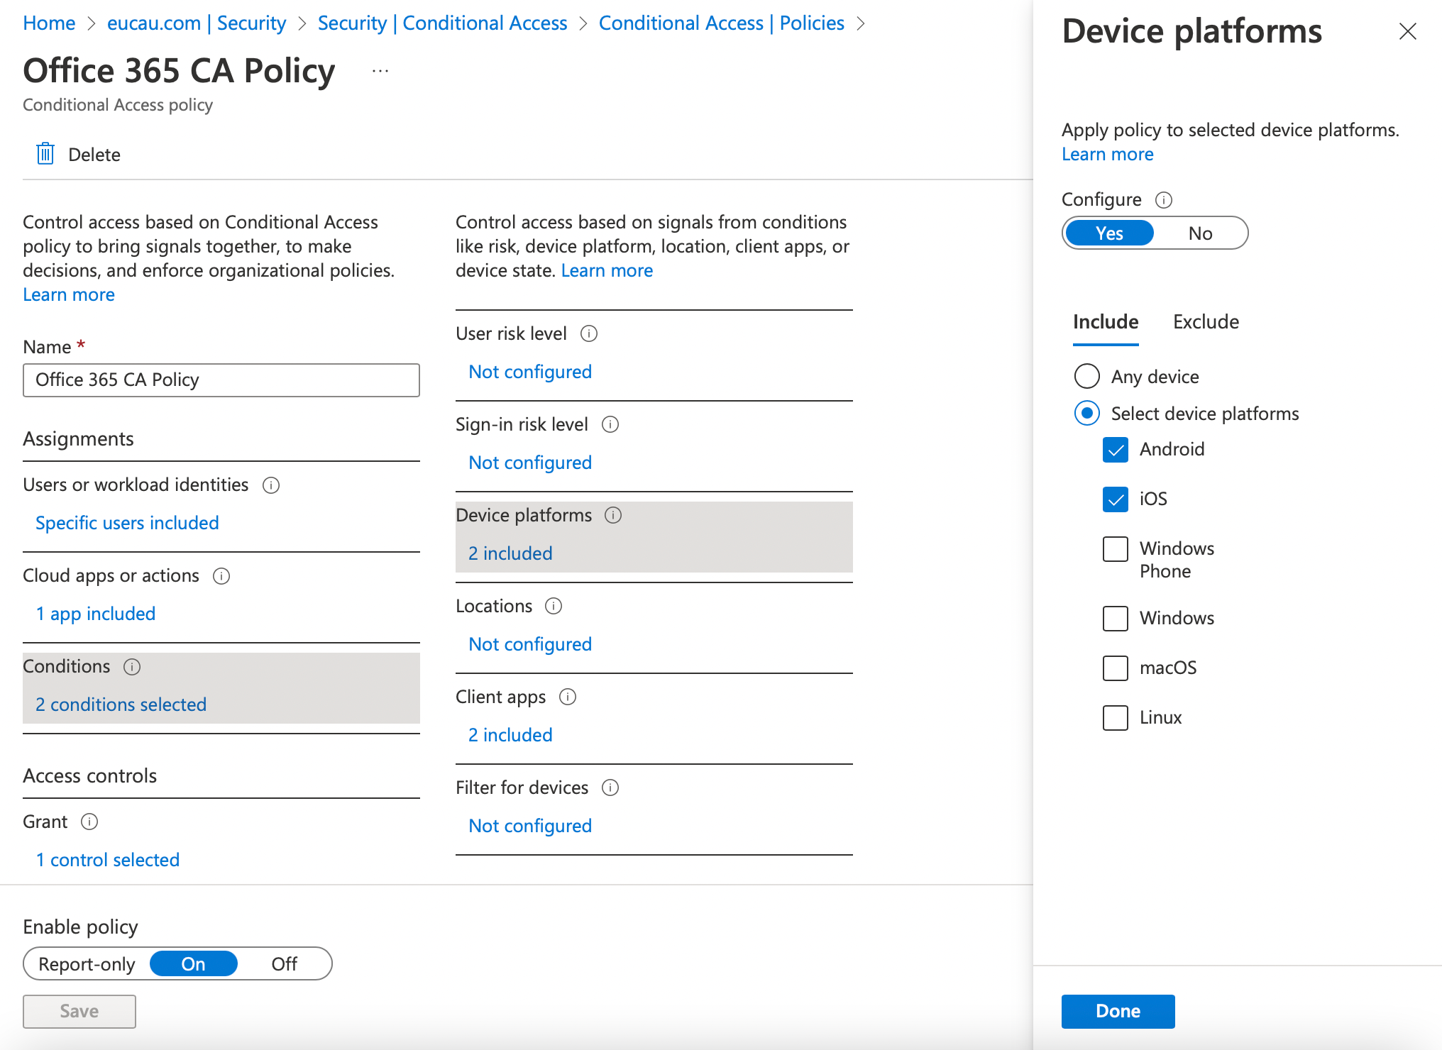
Task: Set Configure toggle to No
Action: (1200, 233)
